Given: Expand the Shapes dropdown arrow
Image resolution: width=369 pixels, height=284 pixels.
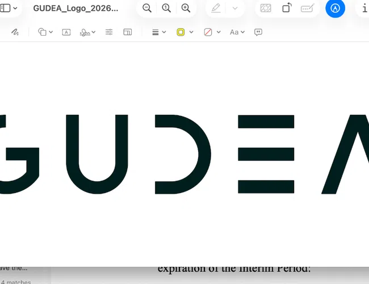Looking at the screenshot, I should (x=51, y=32).
